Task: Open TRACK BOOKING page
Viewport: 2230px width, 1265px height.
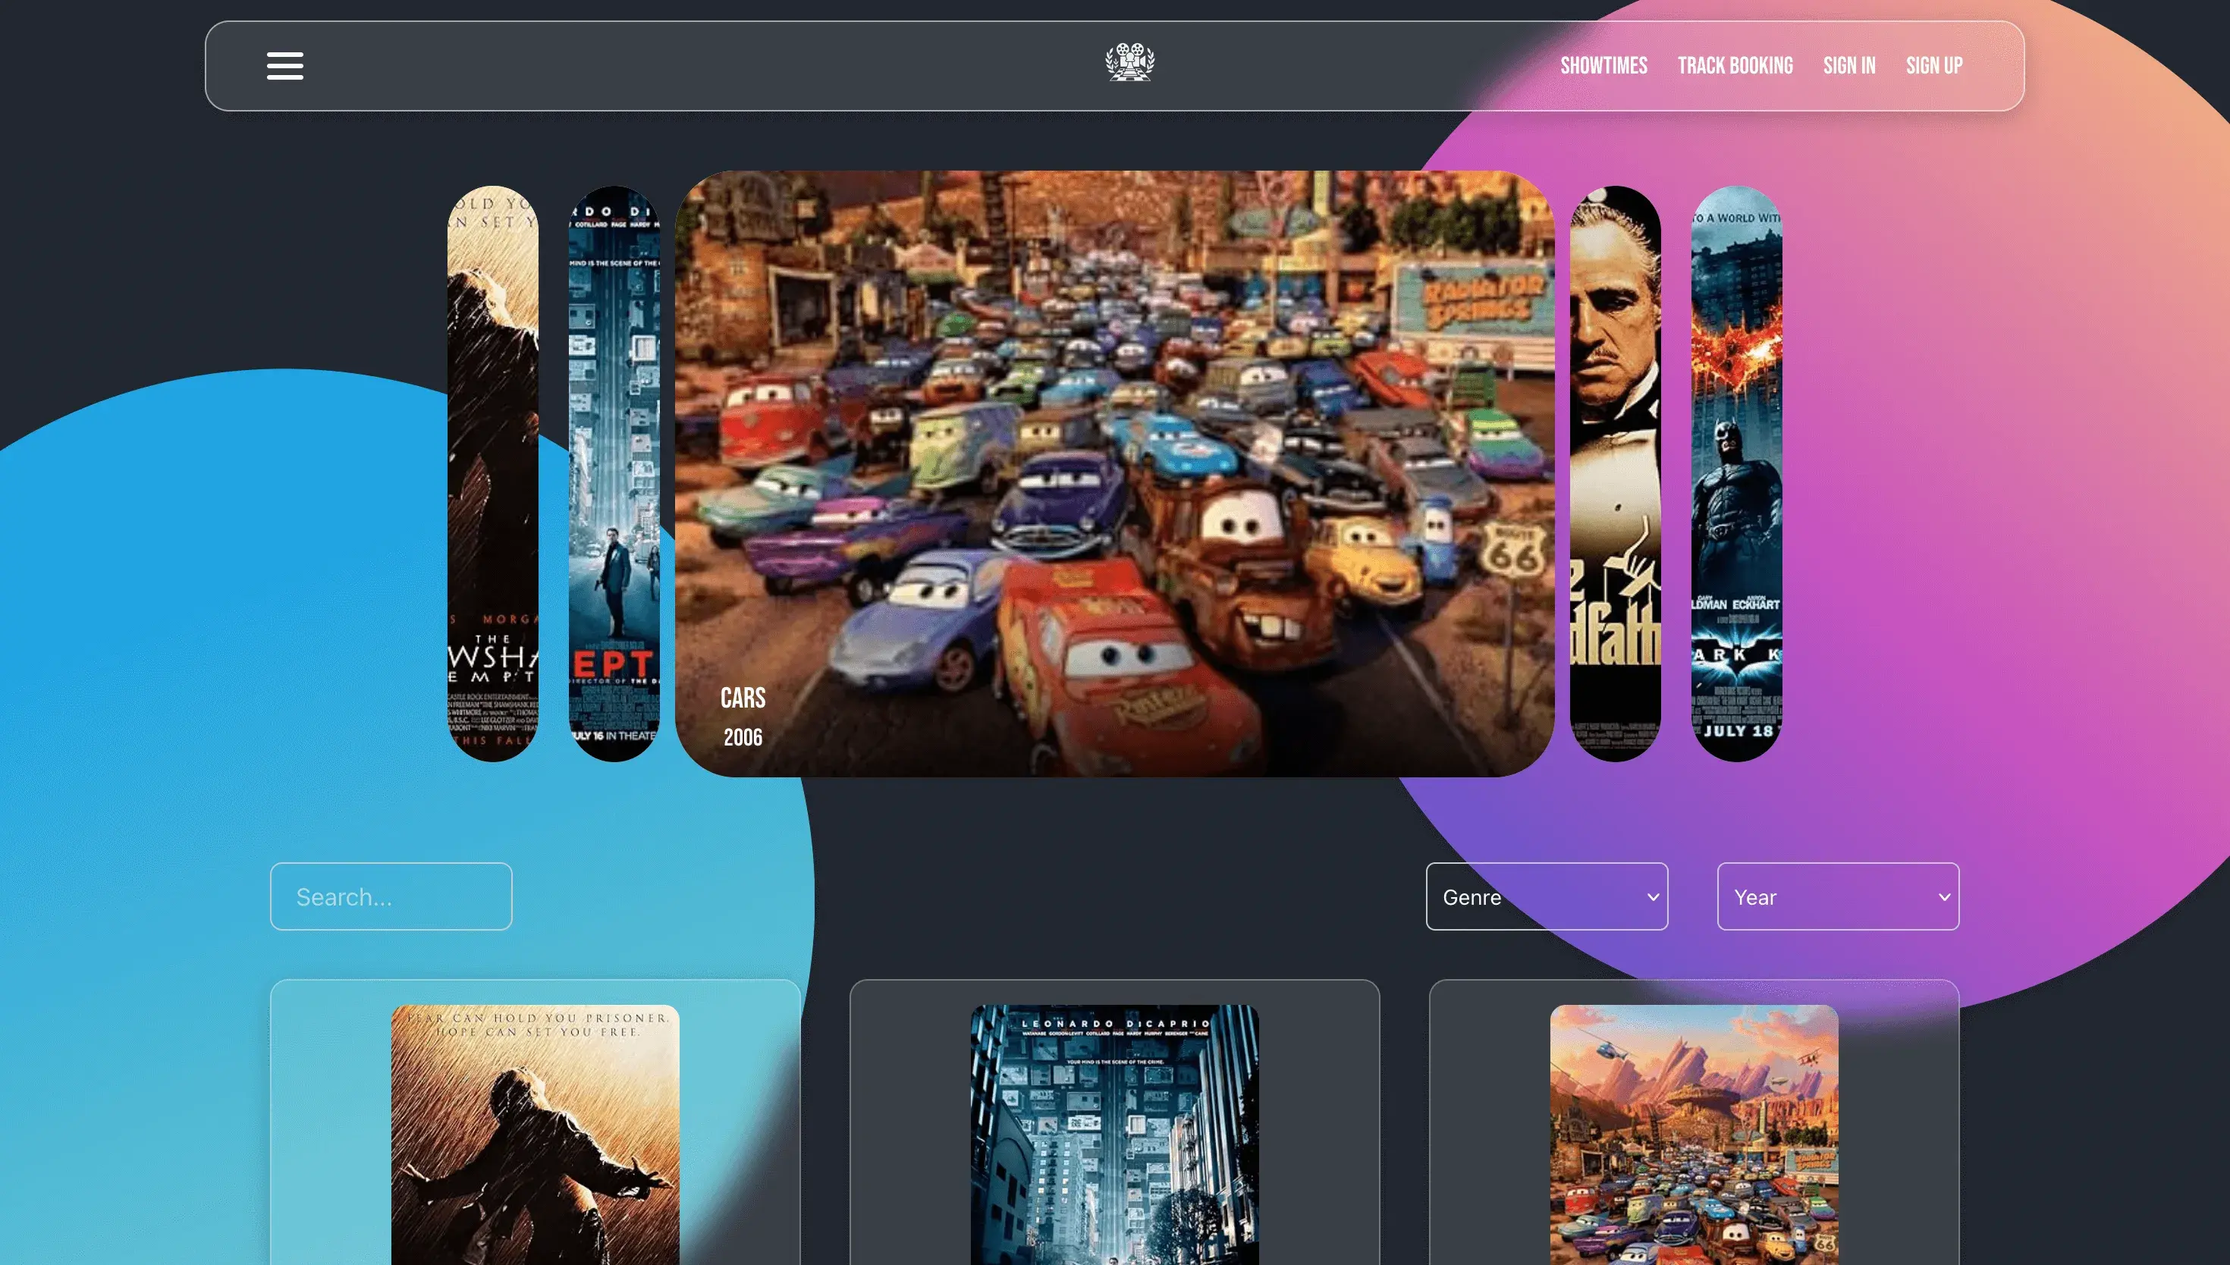Action: coord(1734,65)
